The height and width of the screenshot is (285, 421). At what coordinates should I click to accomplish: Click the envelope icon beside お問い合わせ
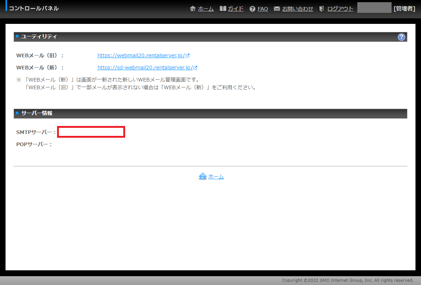point(277,9)
